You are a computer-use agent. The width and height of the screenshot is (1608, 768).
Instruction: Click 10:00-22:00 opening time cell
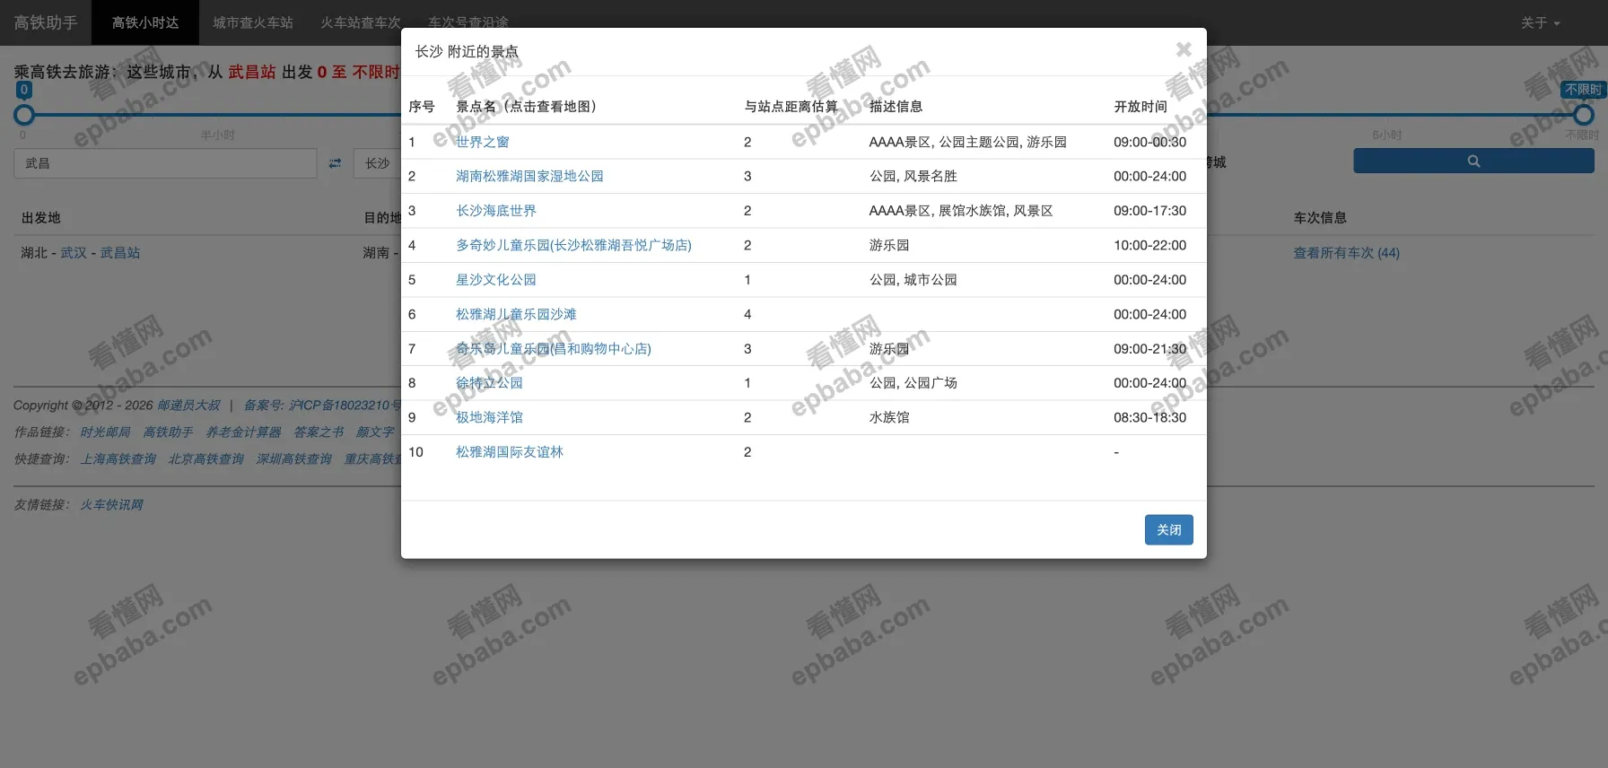coord(1149,245)
